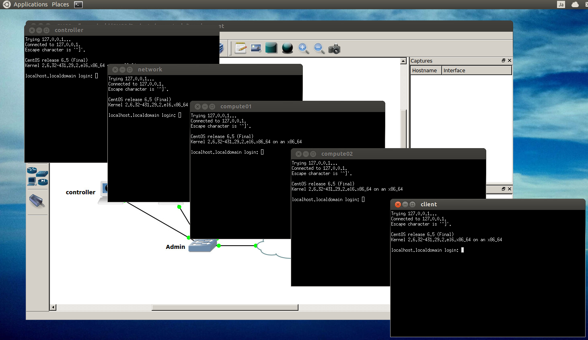Click the login field in the client console
Screen dimensions: 588x340
coord(463,250)
